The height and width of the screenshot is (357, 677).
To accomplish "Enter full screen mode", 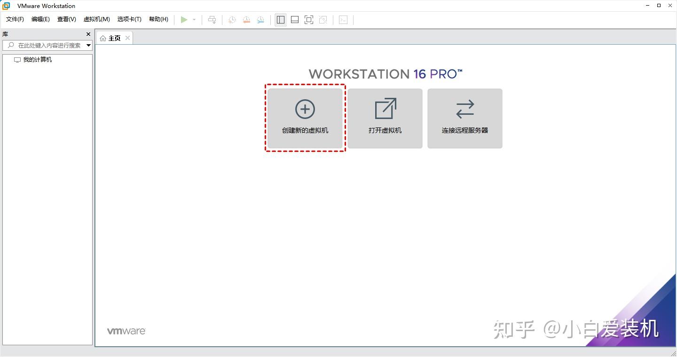I will 308,20.
